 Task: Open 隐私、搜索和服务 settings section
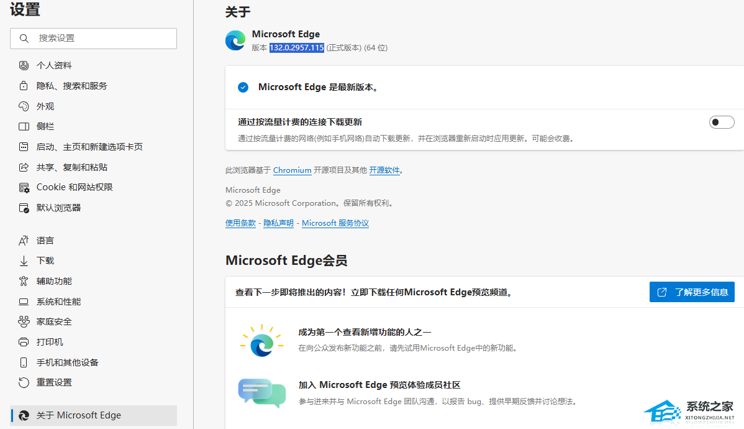[94, 86]
